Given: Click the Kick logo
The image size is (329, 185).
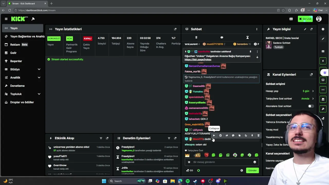Looking at the screenshot, I should (x=19, y=19).
